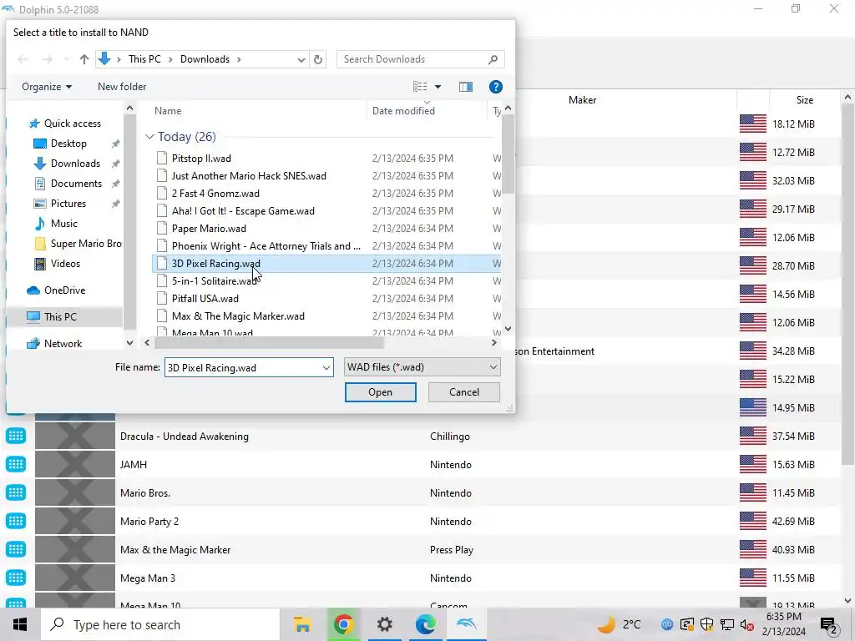Open the file dialog help button
This screenshot has height=641, width=855.
click(495, 87)
